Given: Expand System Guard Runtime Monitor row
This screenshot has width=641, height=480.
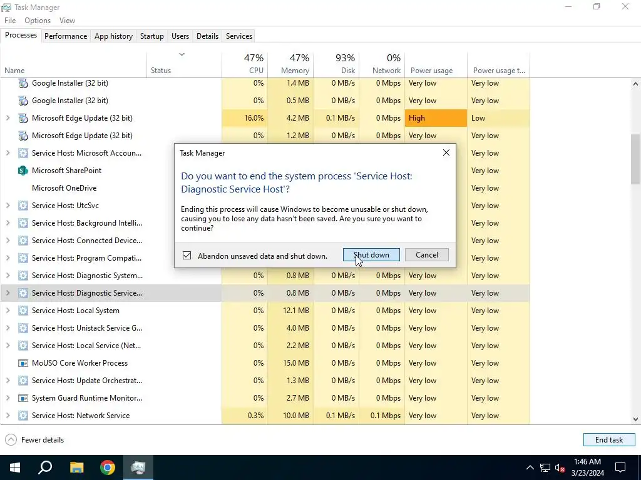Looking at the screenshot, I should coord(8,398).
